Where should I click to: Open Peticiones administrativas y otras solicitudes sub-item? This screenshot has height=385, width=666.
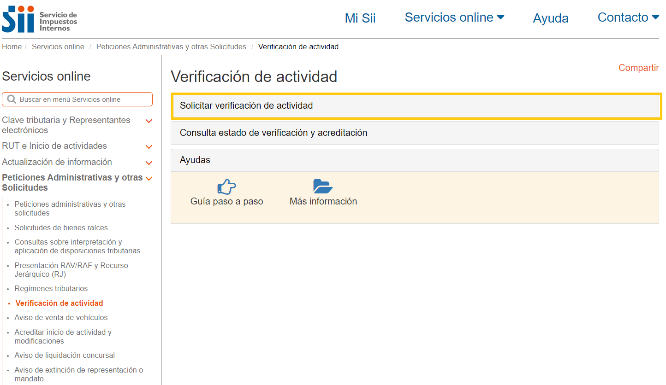(x=70, y=209)
